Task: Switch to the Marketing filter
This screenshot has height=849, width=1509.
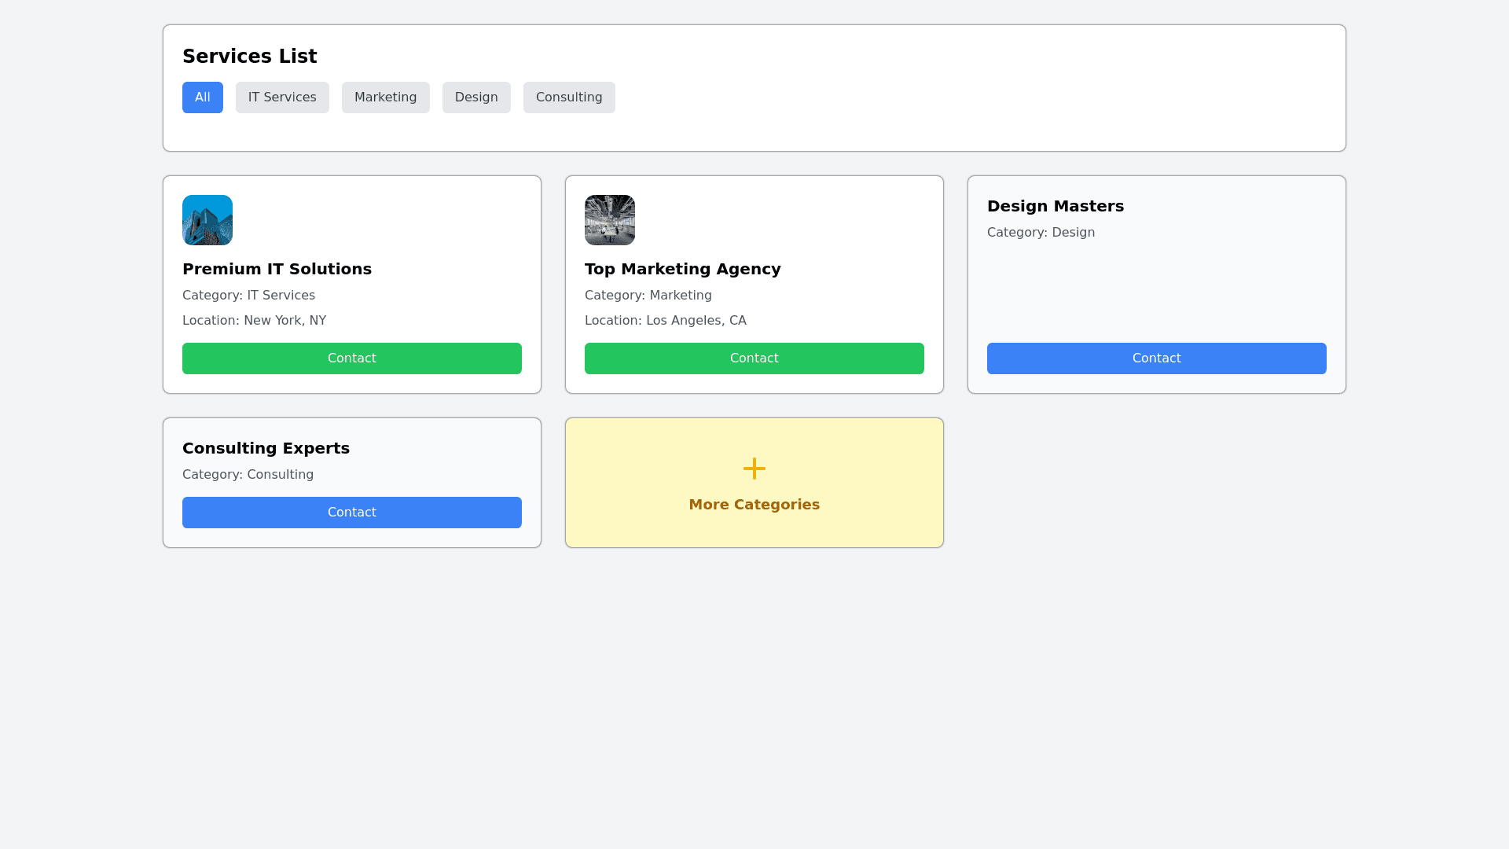Action: coord(385,97)
